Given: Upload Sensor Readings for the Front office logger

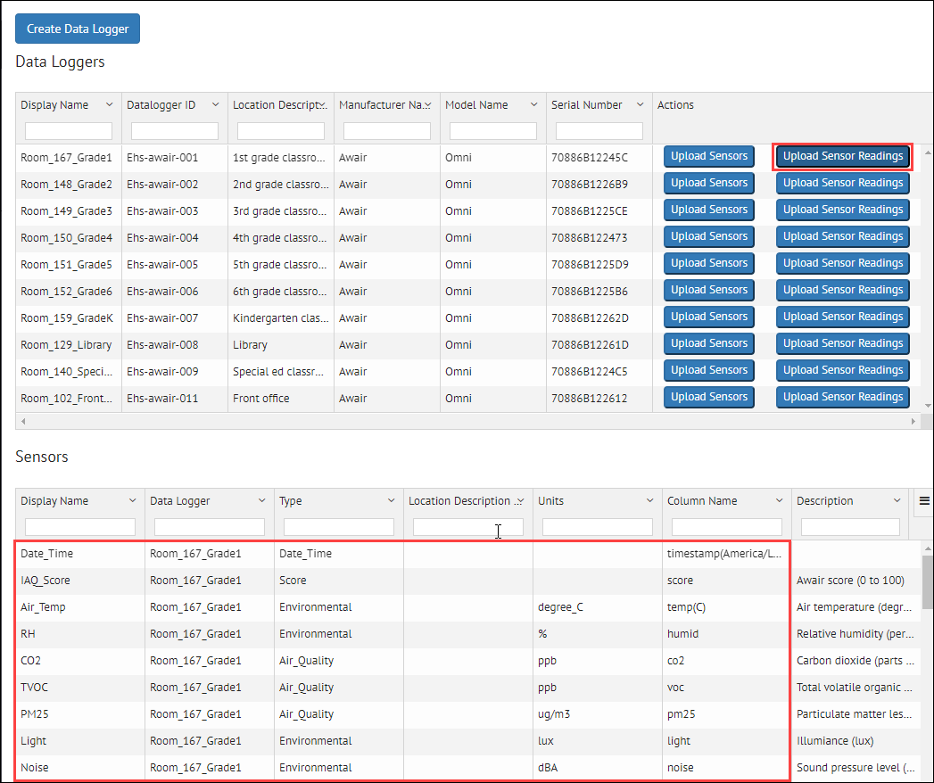Looking at the screenshot, I should (842, 397).
